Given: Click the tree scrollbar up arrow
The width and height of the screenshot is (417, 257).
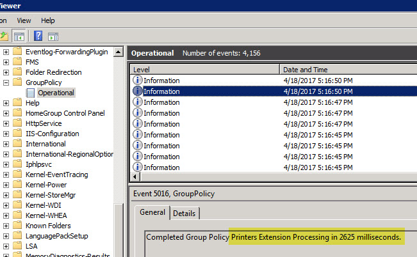Looking at the screenshot, I should coord(119,52).
